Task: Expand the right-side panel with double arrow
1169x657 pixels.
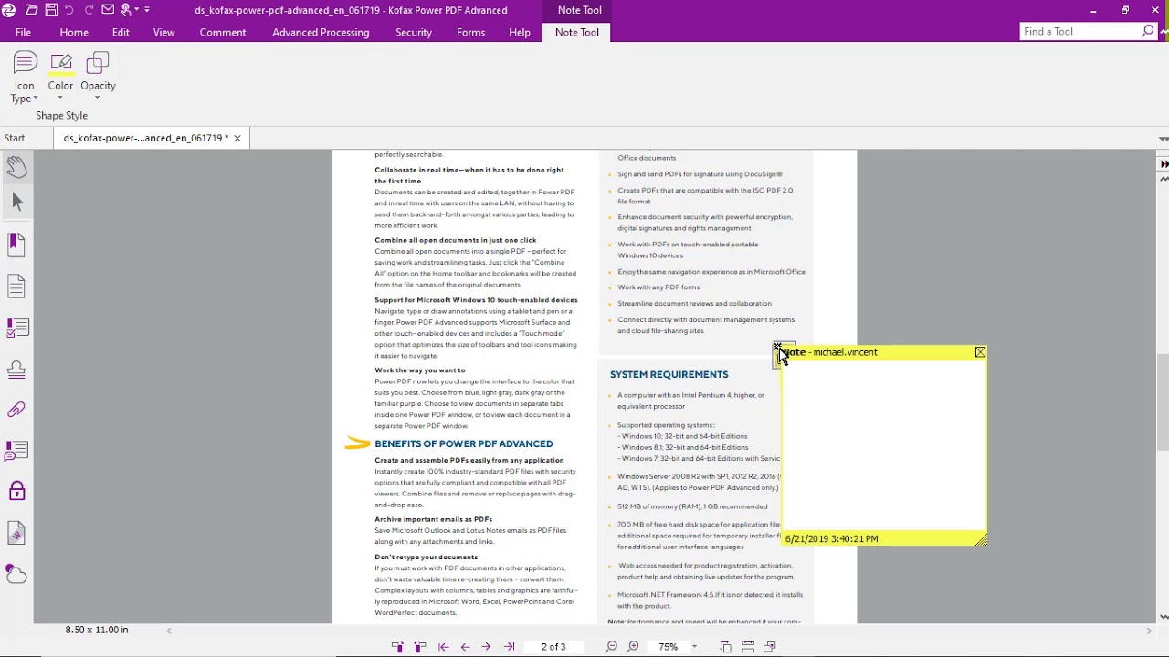Action: tap(1164, 164)
